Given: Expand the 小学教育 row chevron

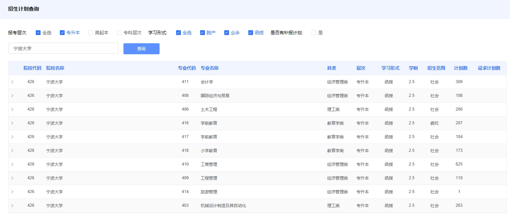Looking at the screenshot, I should click(12, 150).
